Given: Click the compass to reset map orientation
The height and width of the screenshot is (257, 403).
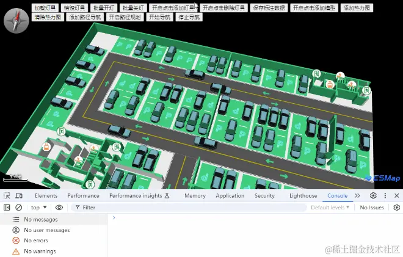Looking at the screenshot, I should (16, 21).
